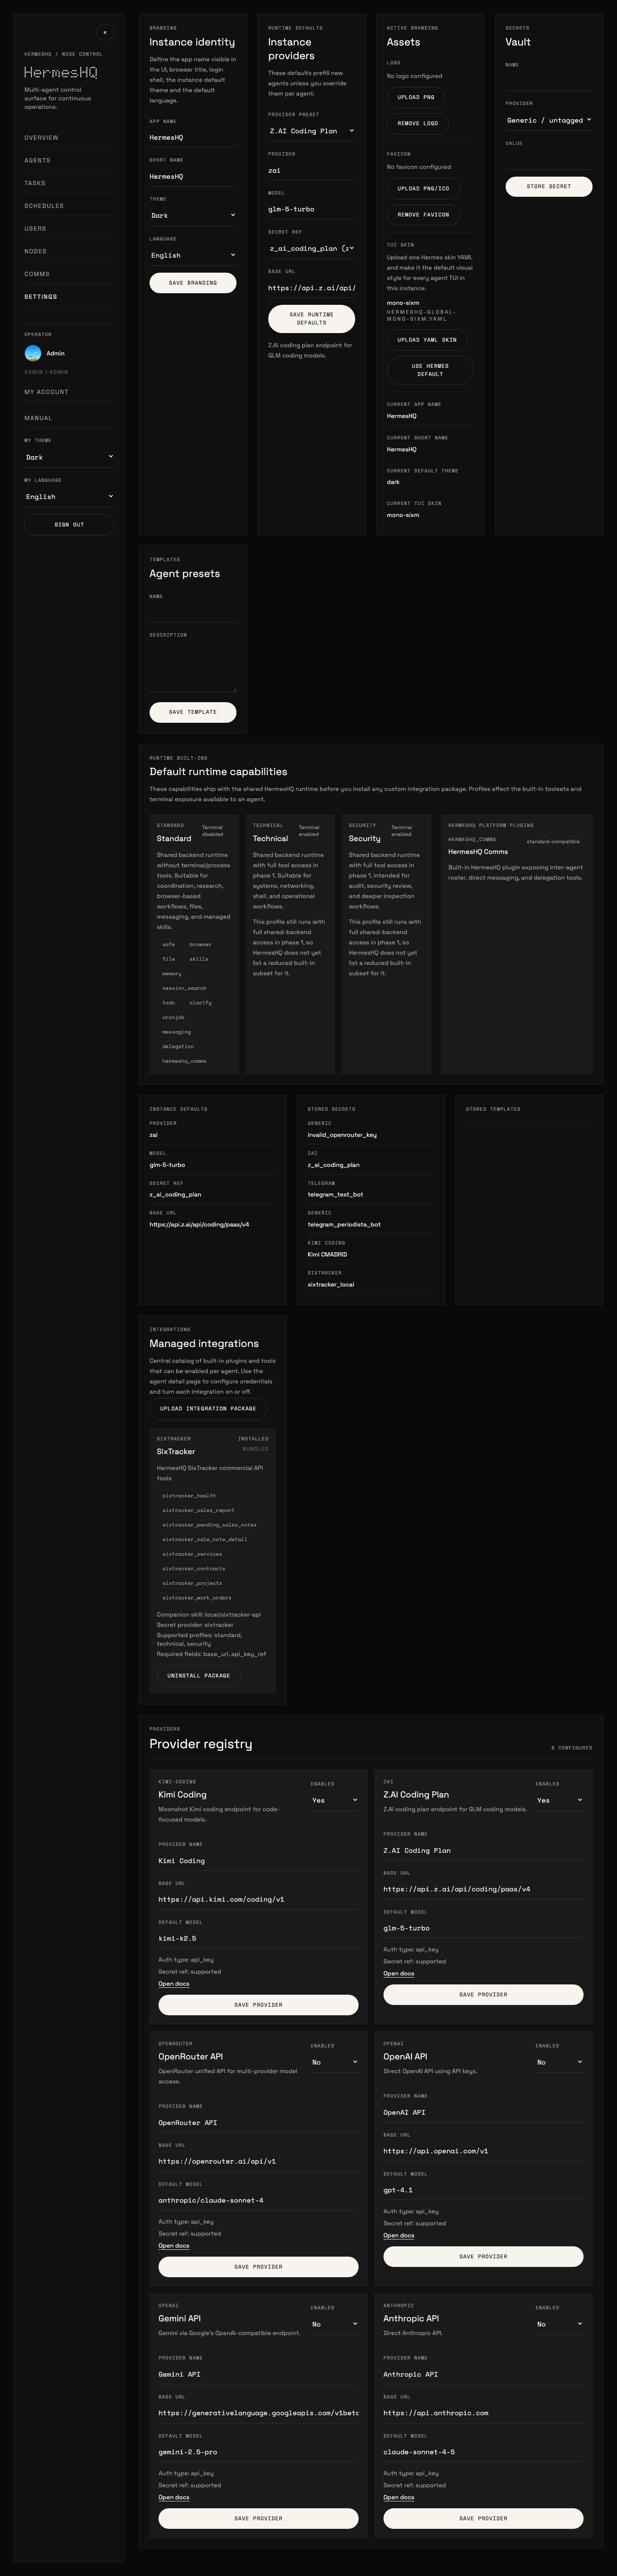This screenshot has width=617, height=2576.
Task: Open the Provider Preset dropdown
Action: pyautogui.click(x=311, y=131)
